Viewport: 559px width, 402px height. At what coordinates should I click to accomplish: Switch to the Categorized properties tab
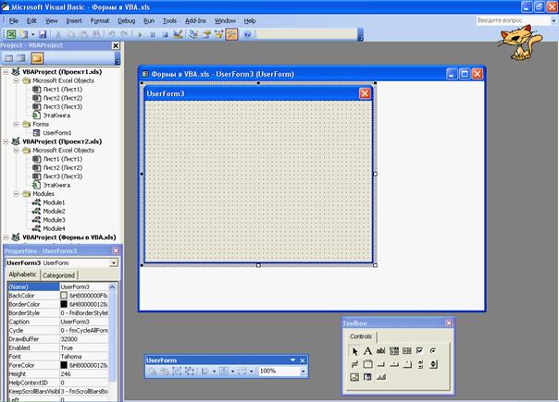point(58,275)
